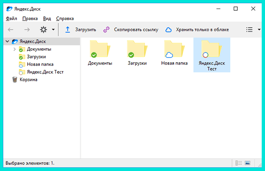Click Хранить только в облаке

(197, 29)
